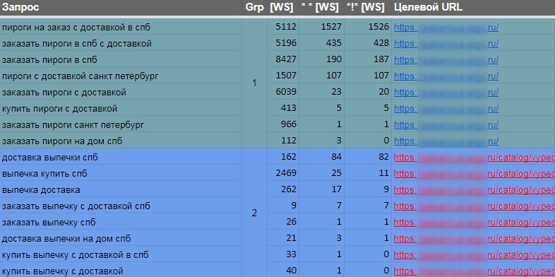Click the WS value 33
The width and height of the screenshot is (555, 277).
coord(291,254)
